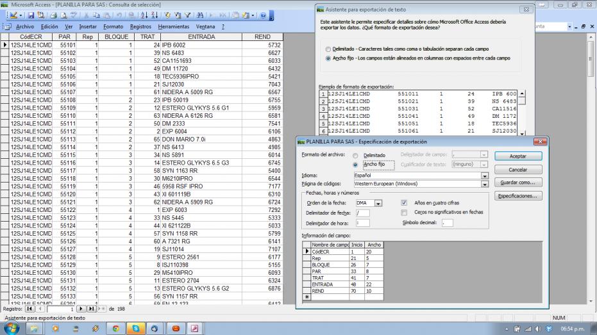This screenshot has height=335, width=597.
Task: Open the Ver menu
Action: click(69, 27)
